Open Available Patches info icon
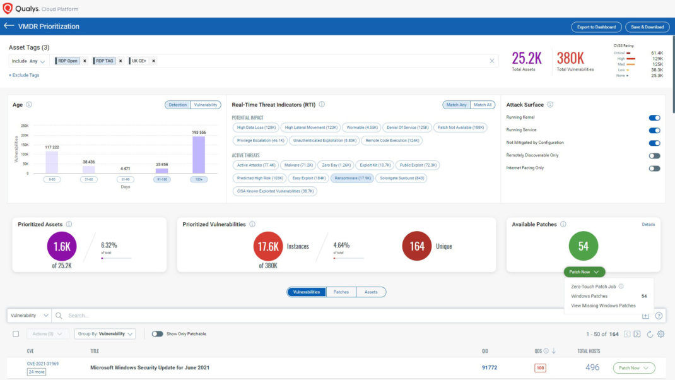Viewport: 675px width, 380px height. [x=563, y=224]
